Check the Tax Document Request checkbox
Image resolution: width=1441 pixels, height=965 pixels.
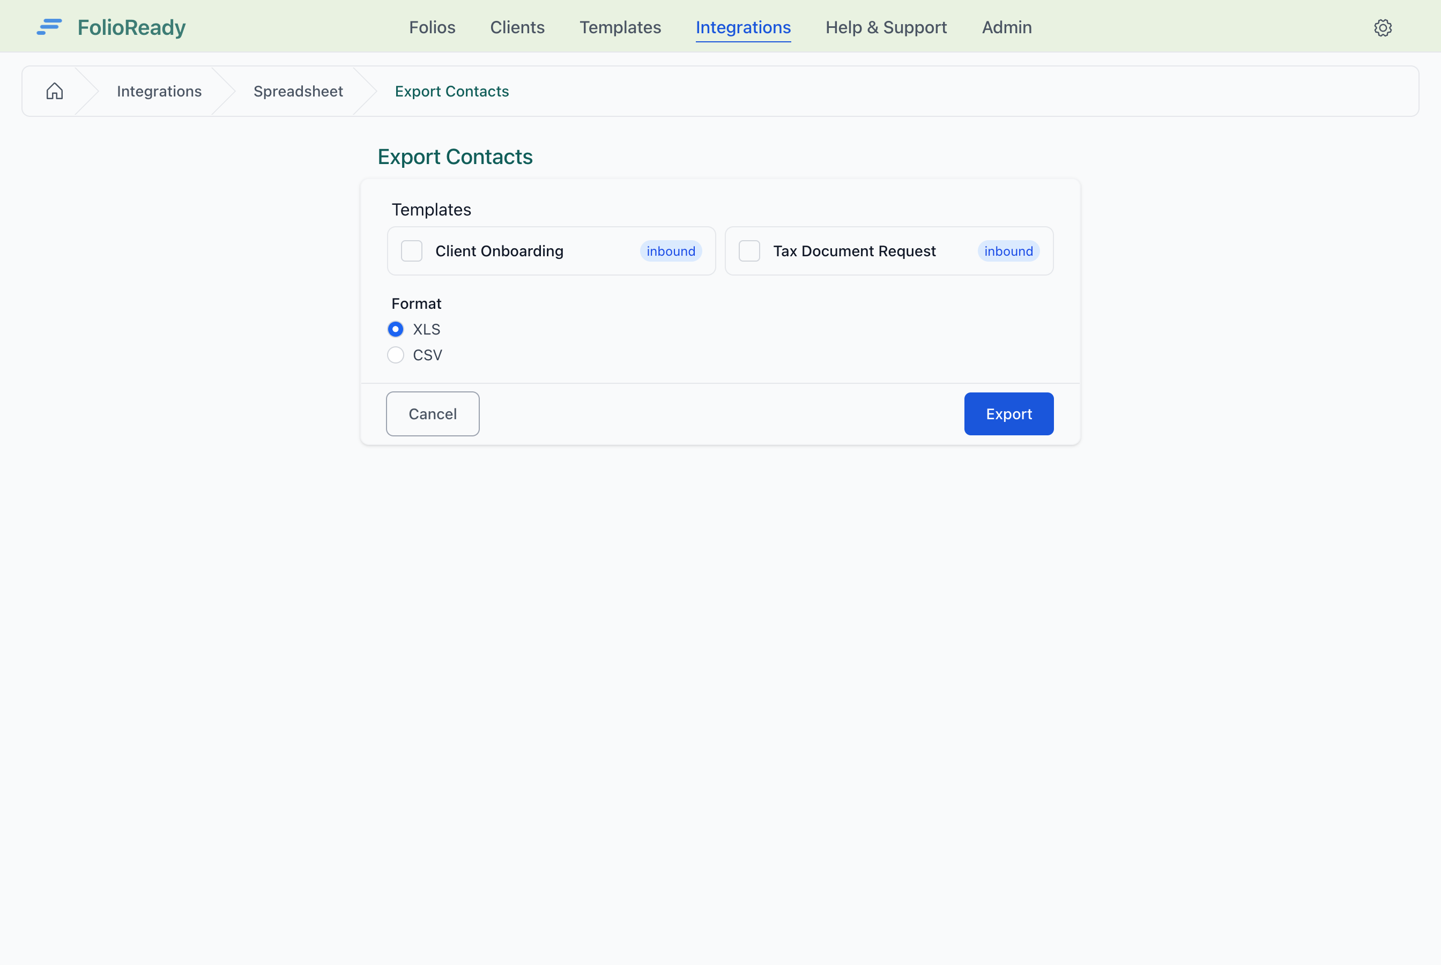pyautogui.click(x=749, y=251)
